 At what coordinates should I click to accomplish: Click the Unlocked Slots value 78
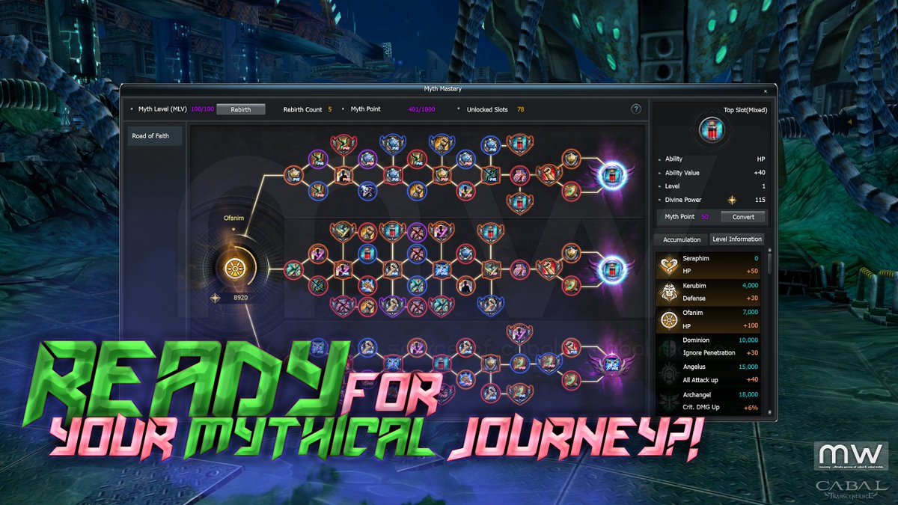(x=520, y=109)
